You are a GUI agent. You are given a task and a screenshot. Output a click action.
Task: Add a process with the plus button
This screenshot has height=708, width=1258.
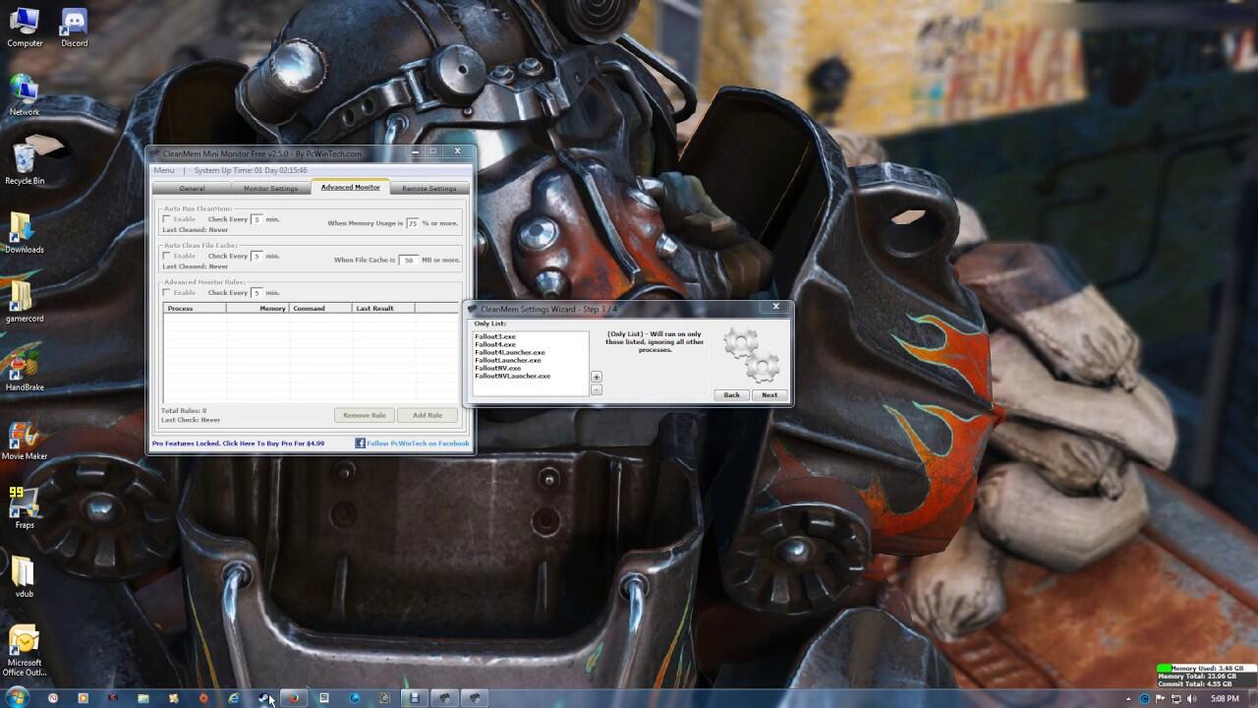click(596, 377)
